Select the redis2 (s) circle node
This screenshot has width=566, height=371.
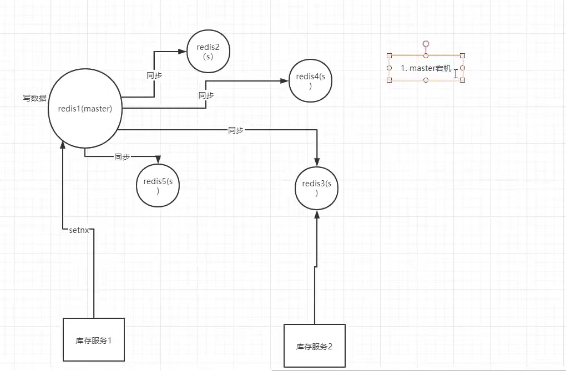[x=208, y=52]
